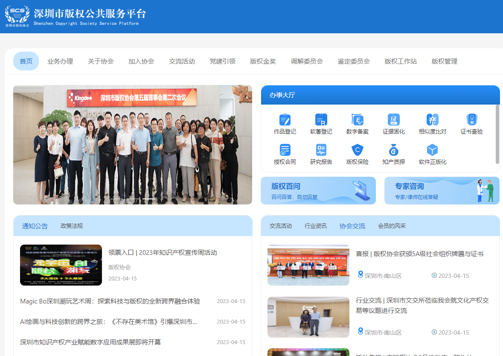The height and width of the screenshot is (356, 503).
Task: Click the 喜报 award ceremony thumbnail
Action: [308, 265]
